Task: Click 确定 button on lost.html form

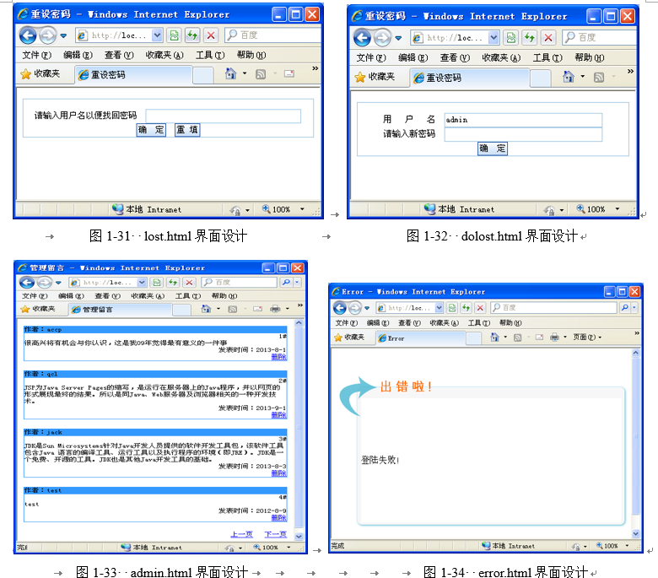Action: coord(151,130)
